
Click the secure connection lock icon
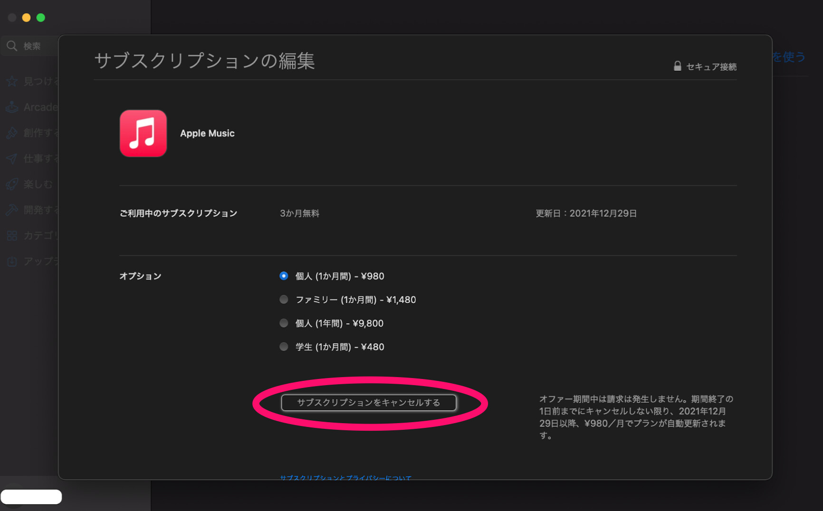pos(678,66)
